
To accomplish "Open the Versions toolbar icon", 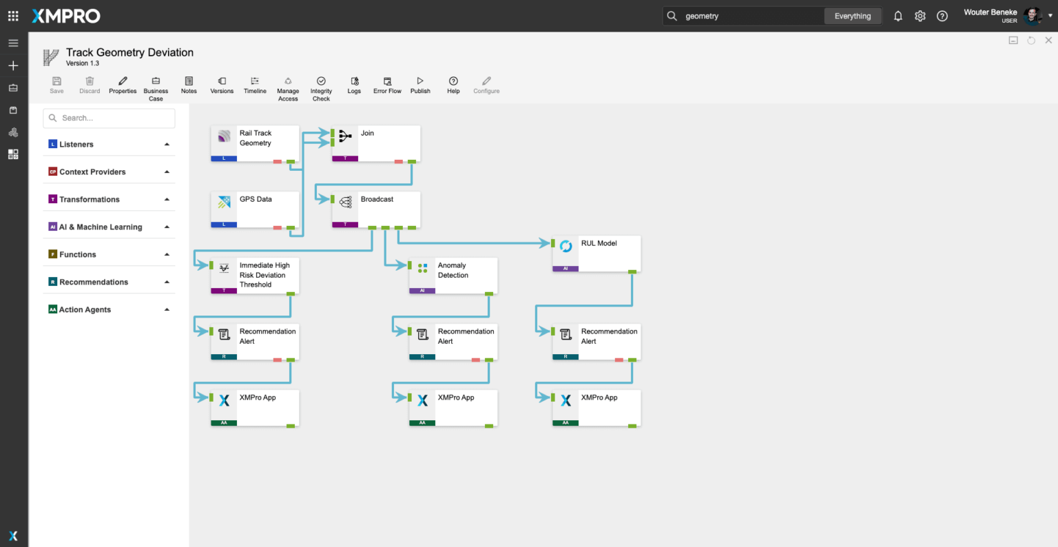I will coord(222,85).
